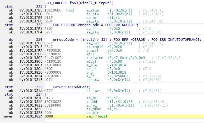Click address SV:010137EC
This screenshot has width=204, height=123.
tap(31, 14)
